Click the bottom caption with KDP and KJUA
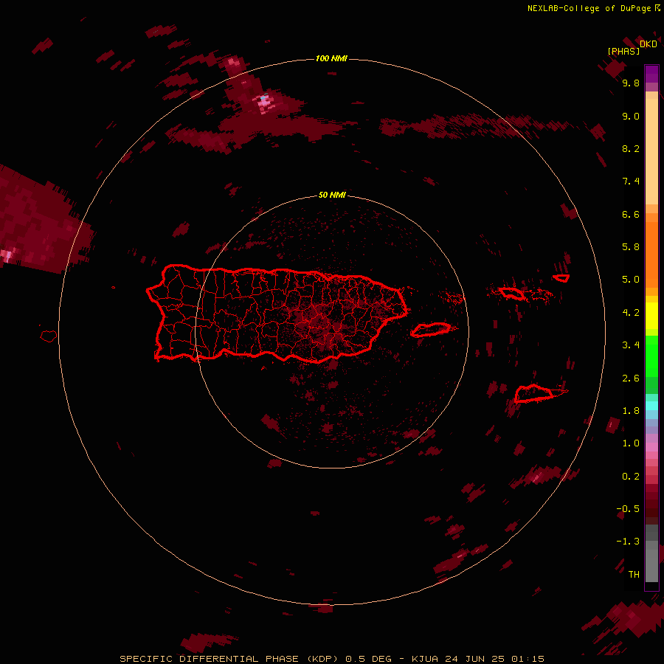The width and height of the screenshot is (664, 664). point(332,659)
